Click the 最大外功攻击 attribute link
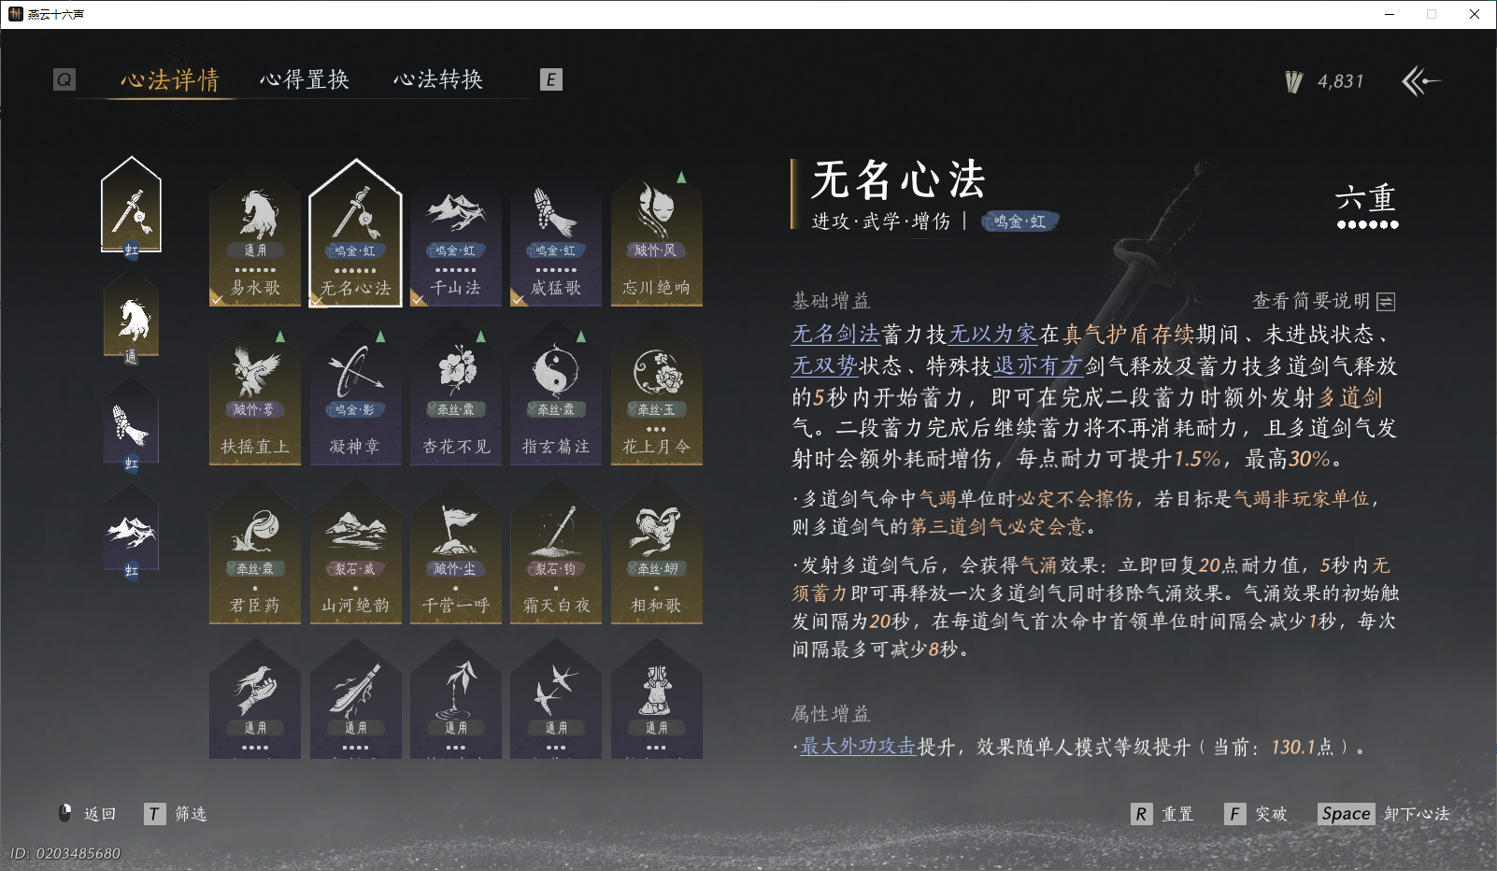 (x=858, y=747)
